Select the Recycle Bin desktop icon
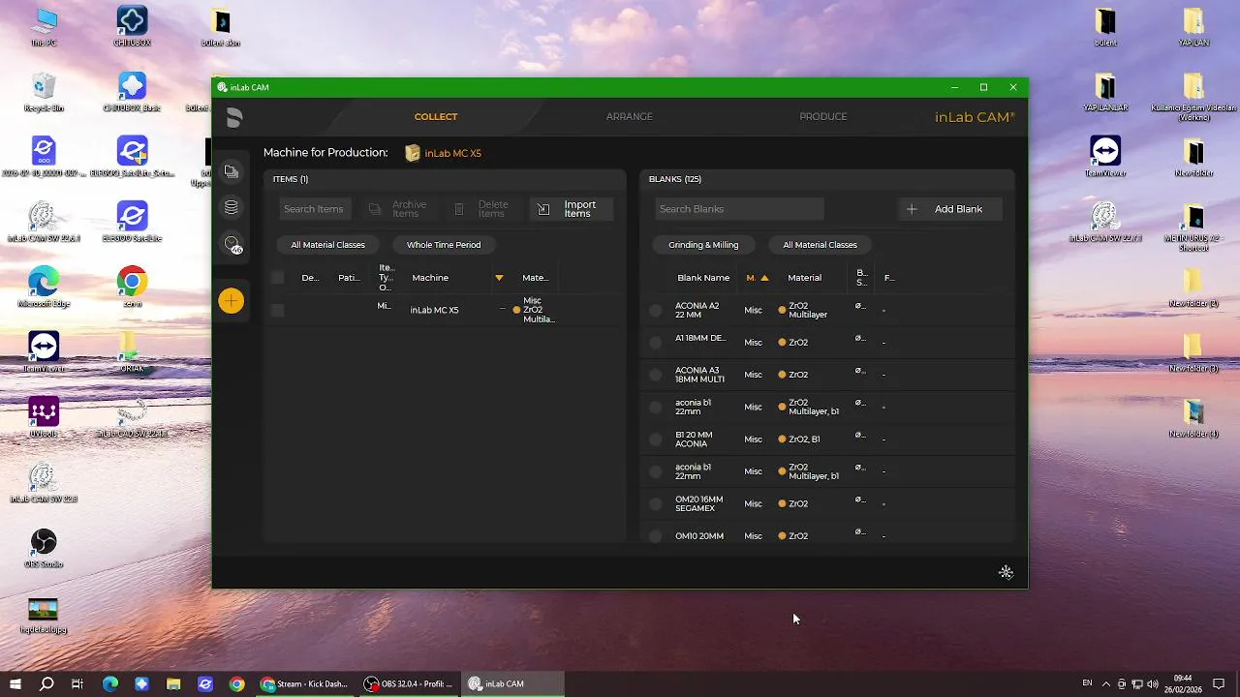The height and width of the screenshot is (697, 1240). (44, 91)
